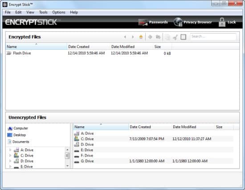Close the Encrypt Stick window
245x190 pixels.
click(x=236, y=3)
